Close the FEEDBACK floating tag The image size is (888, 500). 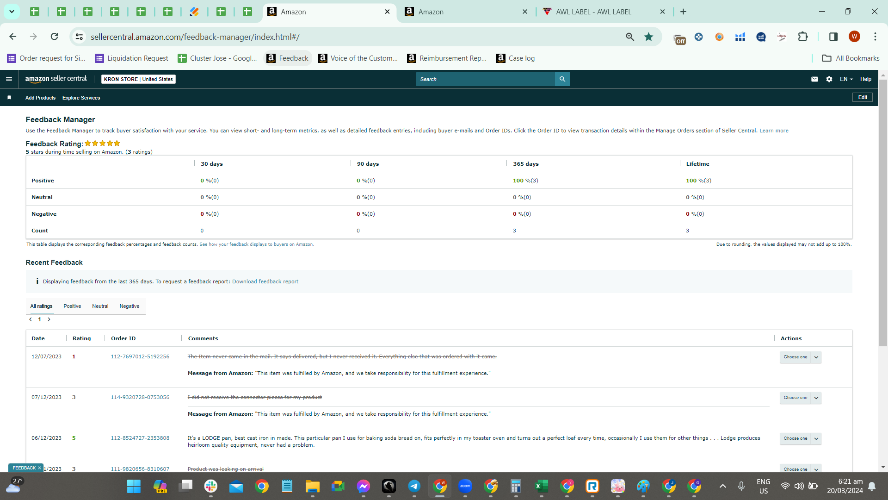pyautogui.click(x=39, y=468)
